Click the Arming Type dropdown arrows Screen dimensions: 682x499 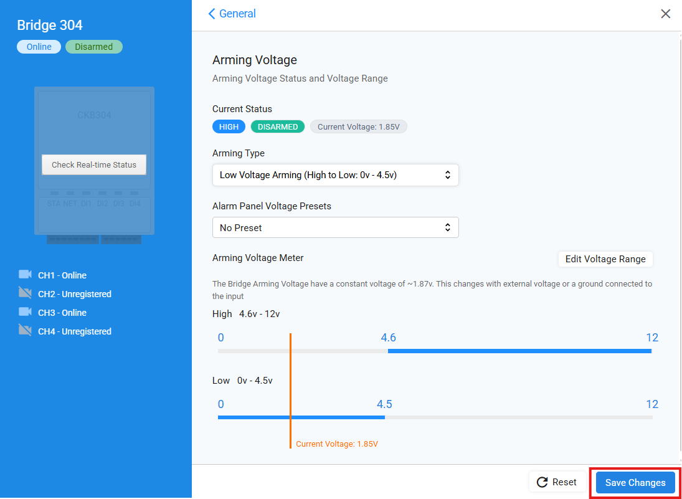(x=447, y=175)
